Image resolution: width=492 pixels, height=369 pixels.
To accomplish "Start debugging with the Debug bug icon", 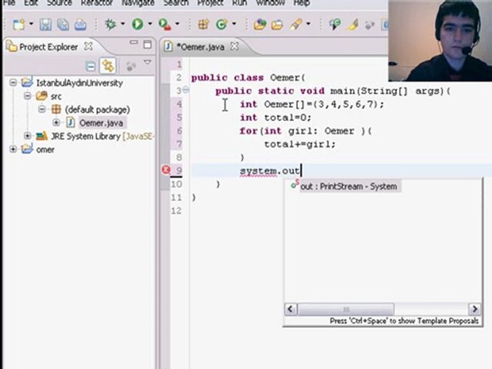I will pos(111,24).
